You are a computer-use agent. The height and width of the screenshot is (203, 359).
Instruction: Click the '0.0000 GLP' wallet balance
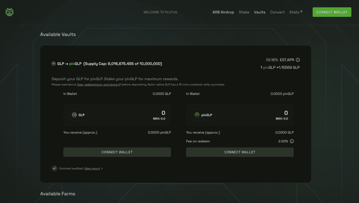[x=162, y=94]
